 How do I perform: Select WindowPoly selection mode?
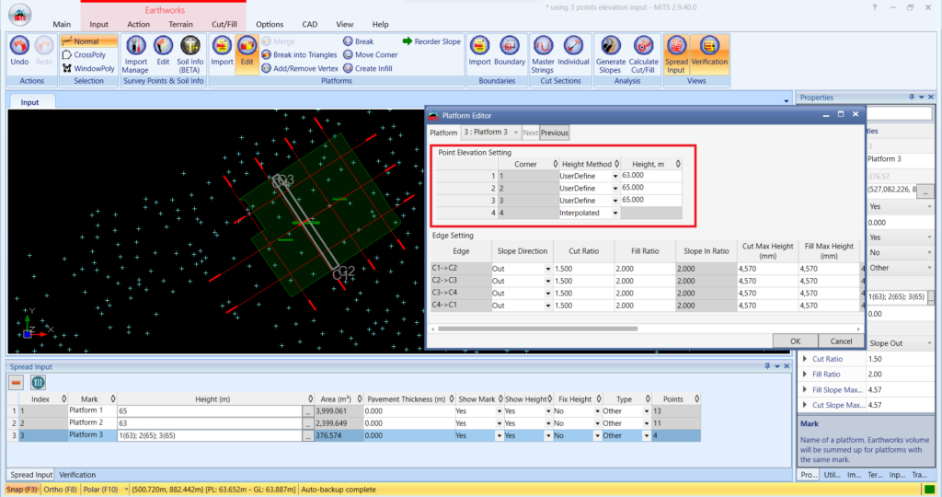88,68
